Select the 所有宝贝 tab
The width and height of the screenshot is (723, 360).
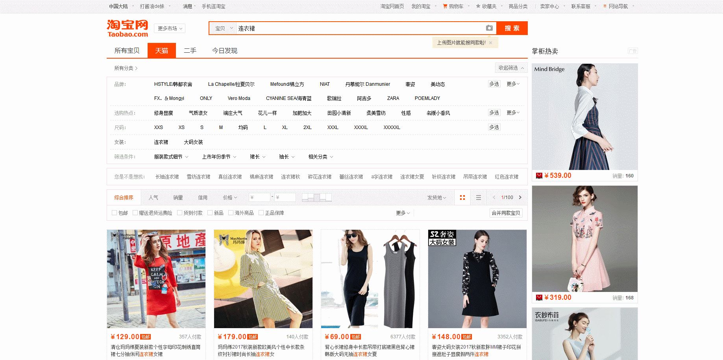(127, 50)
